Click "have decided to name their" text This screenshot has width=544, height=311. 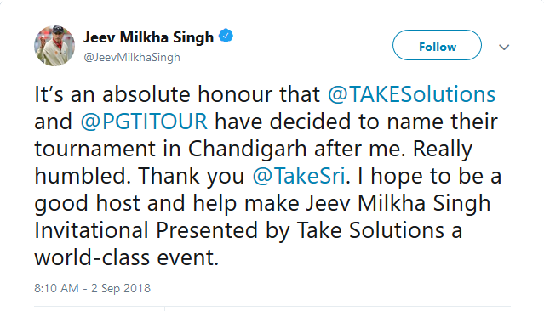(x=357, y=122)
